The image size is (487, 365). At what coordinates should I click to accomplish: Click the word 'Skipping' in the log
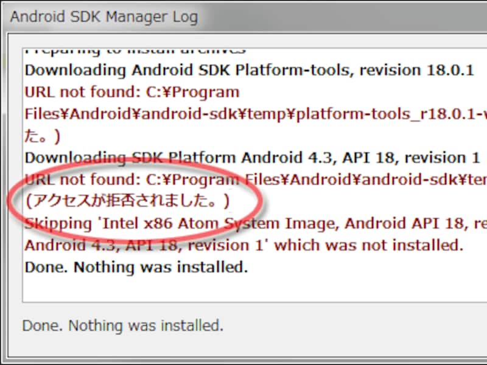click(x=54, y=223)
